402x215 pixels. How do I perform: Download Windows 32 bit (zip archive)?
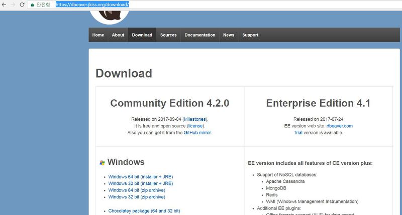point(137,197)
